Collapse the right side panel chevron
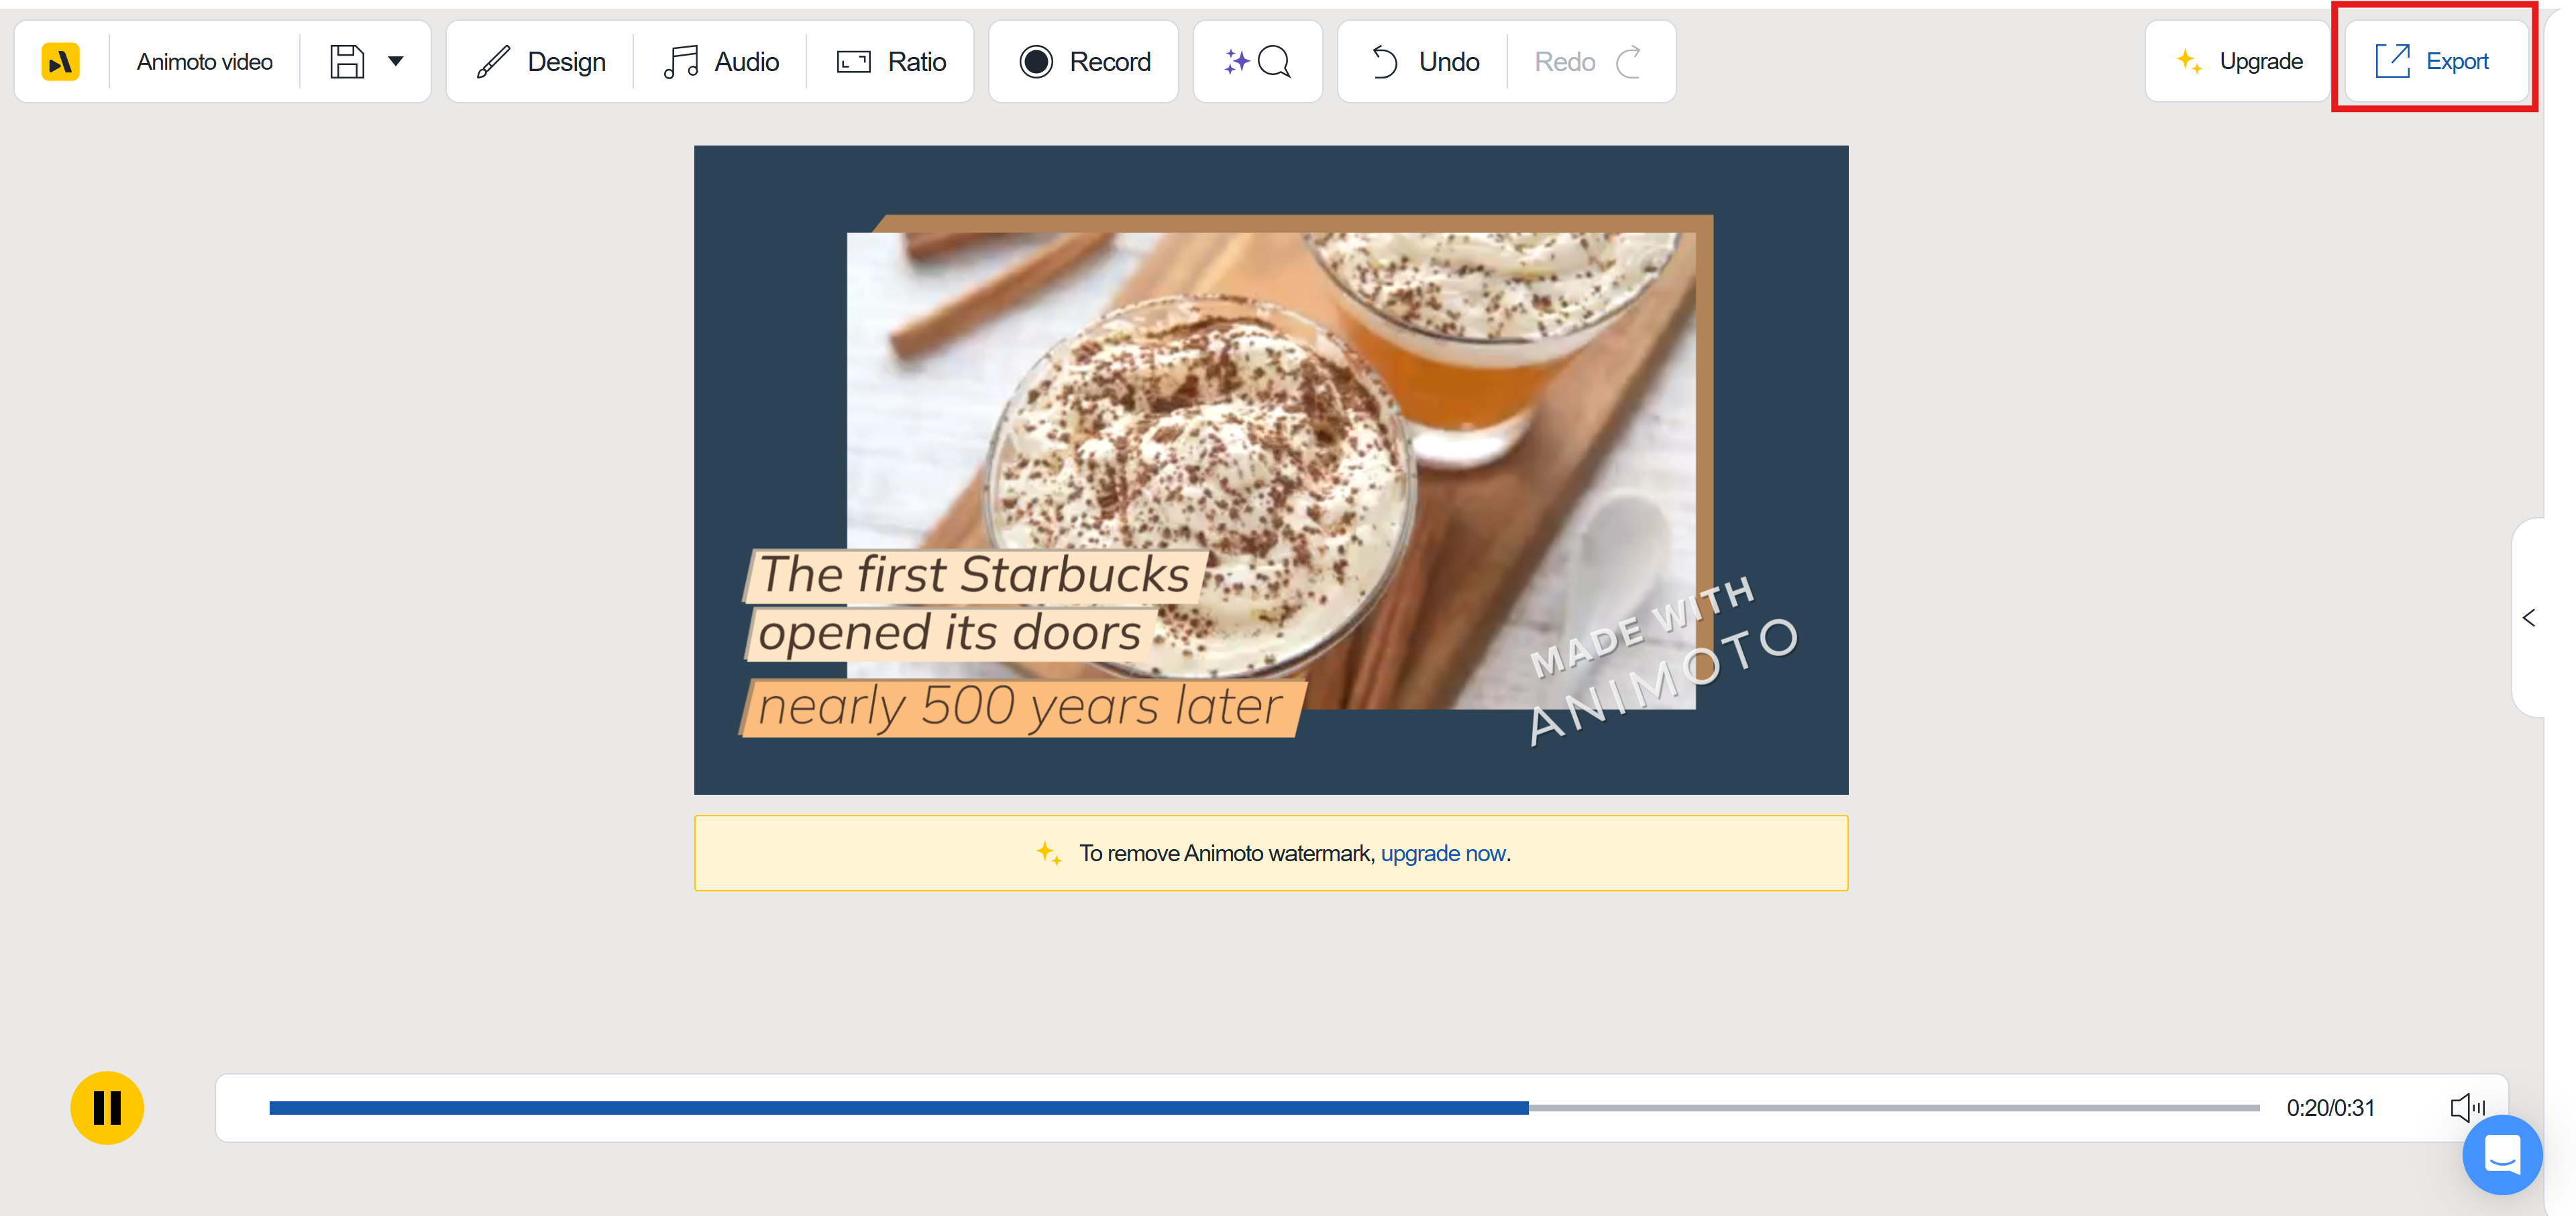This screenshot has width=2576, height=1216. [2529, 617]
